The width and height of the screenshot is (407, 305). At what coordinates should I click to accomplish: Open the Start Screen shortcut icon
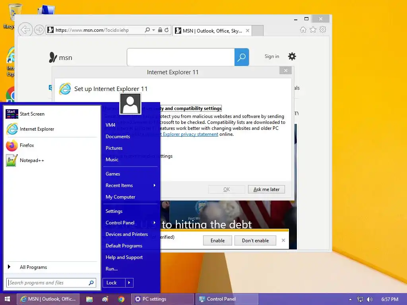[12, 114]
